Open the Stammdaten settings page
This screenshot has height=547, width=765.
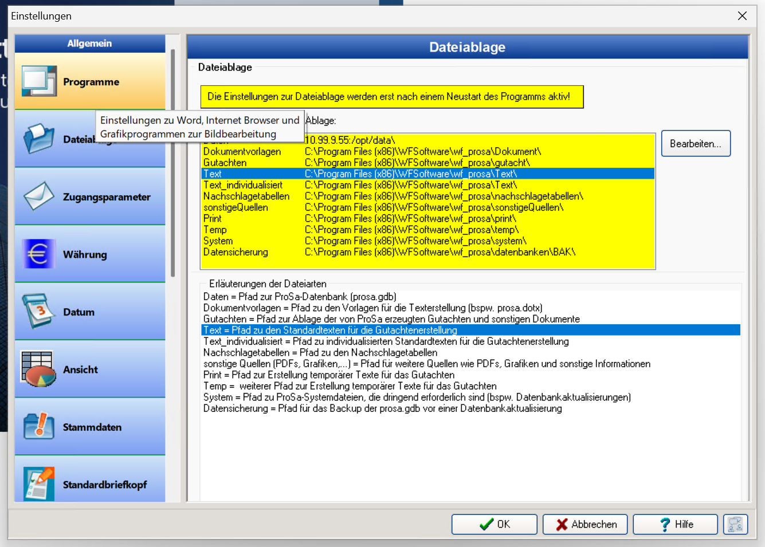pyautogui.click(x=90, y=427)
